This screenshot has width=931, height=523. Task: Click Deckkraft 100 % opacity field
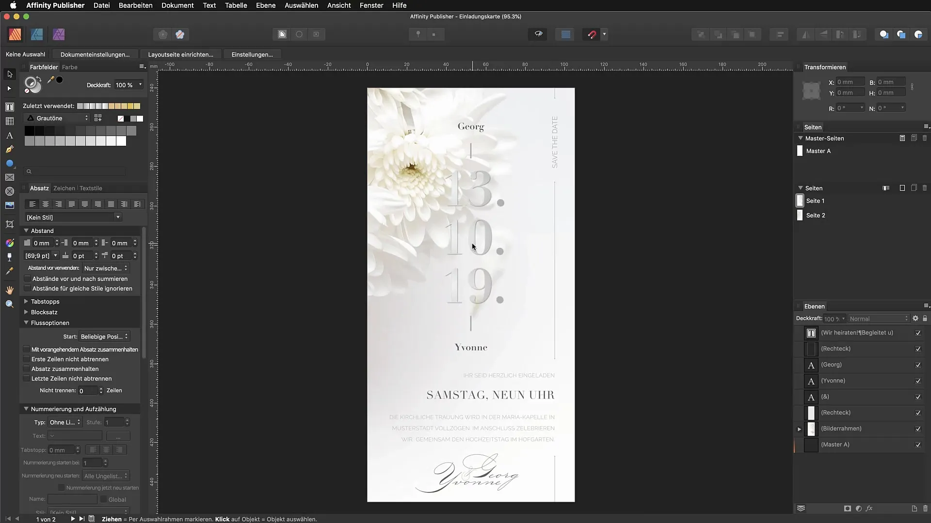coord(125,85)
